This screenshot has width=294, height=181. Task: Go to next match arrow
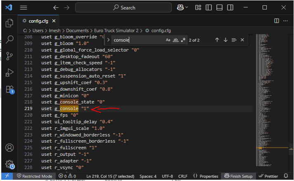click(225, 40)
